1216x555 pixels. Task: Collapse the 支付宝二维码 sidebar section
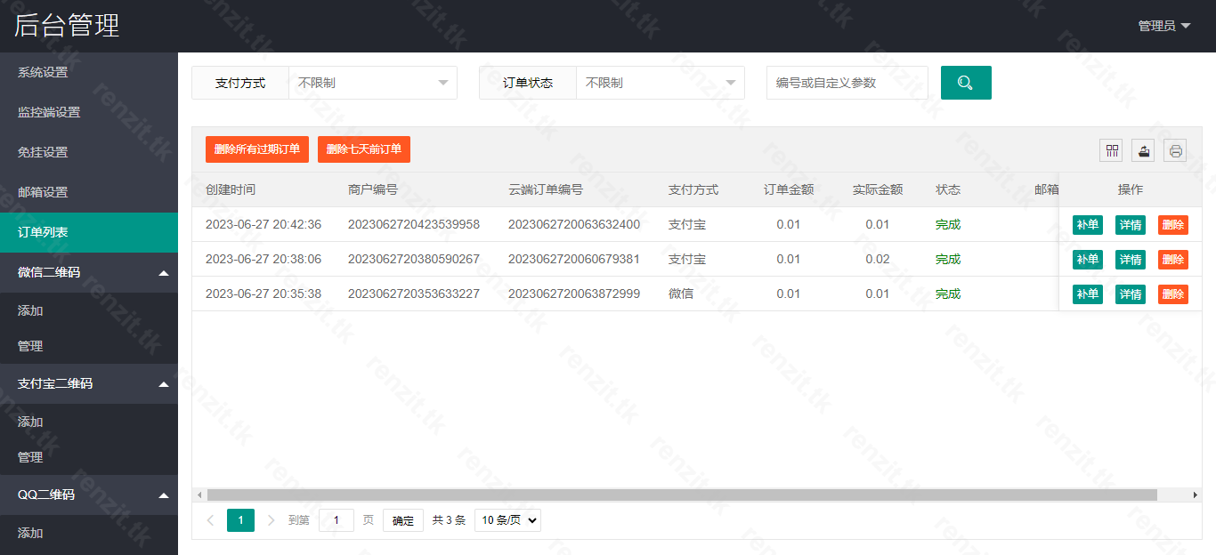pos(89,384)
